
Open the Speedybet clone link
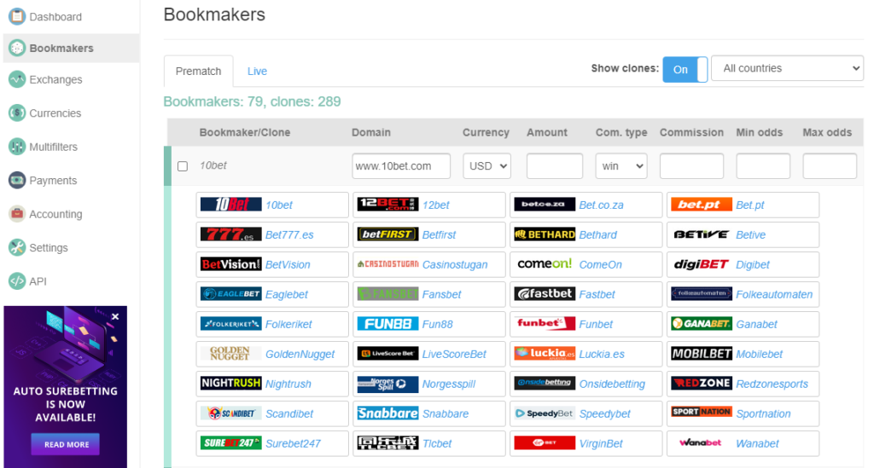pyautogui.click(x=604, y=414)
